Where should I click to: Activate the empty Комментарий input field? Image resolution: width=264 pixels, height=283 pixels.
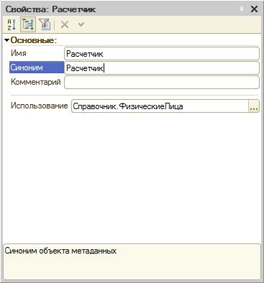[x=162, y=83]
